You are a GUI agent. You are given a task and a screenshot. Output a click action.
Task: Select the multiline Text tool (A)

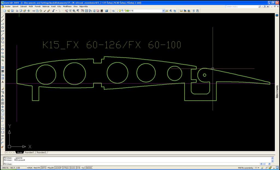(3, 82)
